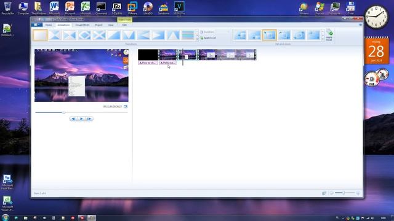Apply the right-pointing arrow transition

tap(158, 36)
